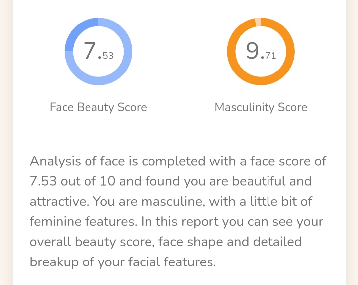Click '7.53 out of 10' in the paragraph
Screen dimensions: 358x285
[73, 181]
